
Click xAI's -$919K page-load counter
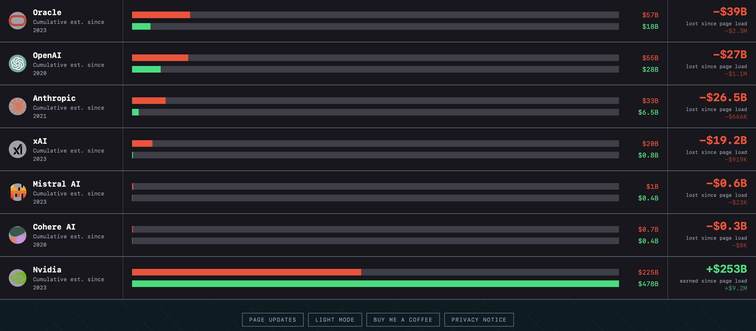[x=736, y=159]
